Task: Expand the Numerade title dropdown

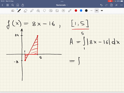Action: click(62, 5)
